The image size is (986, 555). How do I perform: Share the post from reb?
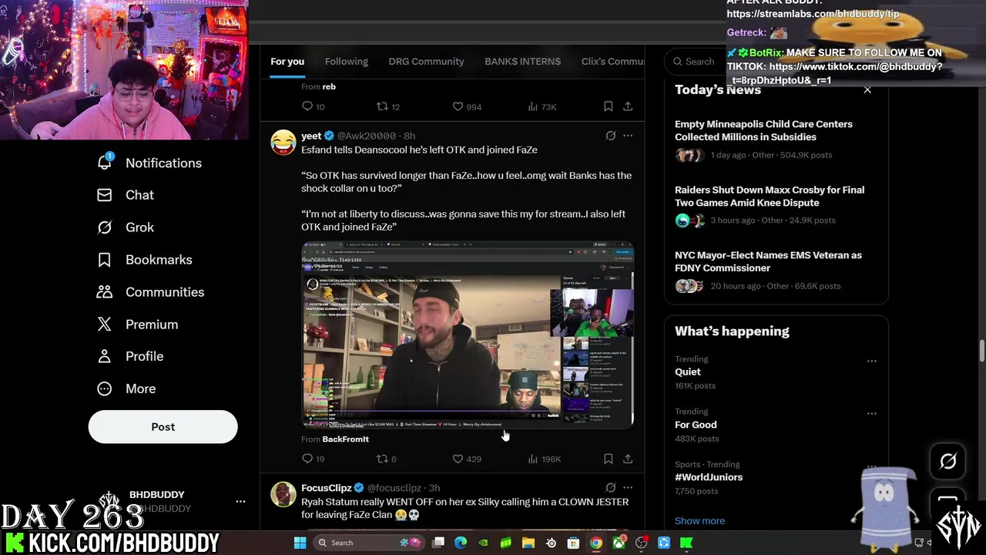[x=628, y=106]
